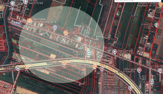This screenshot has height=94, width=163.
Task: Open the บริษัท แรนด์ เมด คาร์เซอร์วิส marker
Action: point(139,70)
